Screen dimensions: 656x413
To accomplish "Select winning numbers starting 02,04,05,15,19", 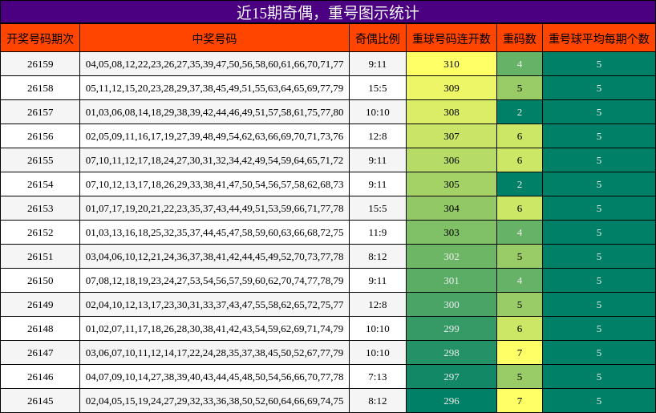I will pos(215,401).
